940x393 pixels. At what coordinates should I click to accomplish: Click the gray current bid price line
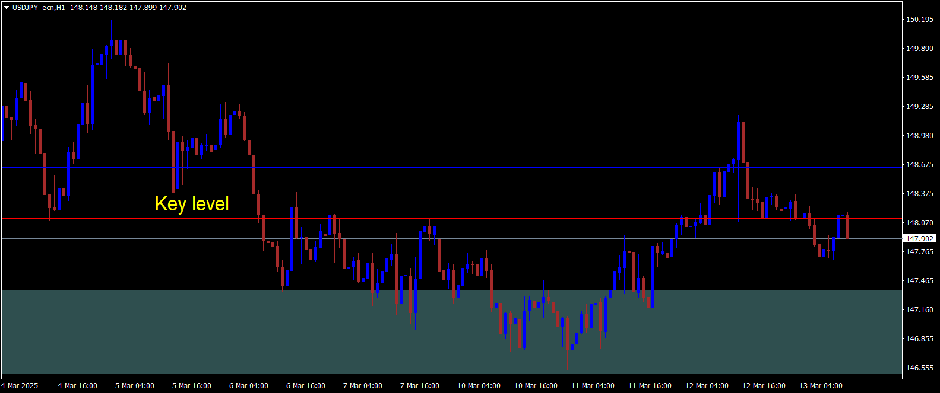click(451, 239)
